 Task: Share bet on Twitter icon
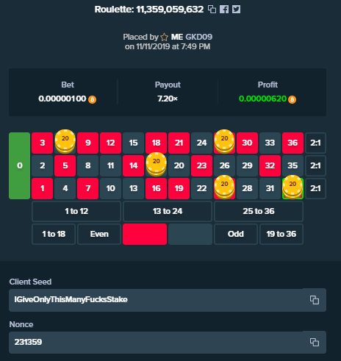tap(236, 10)
